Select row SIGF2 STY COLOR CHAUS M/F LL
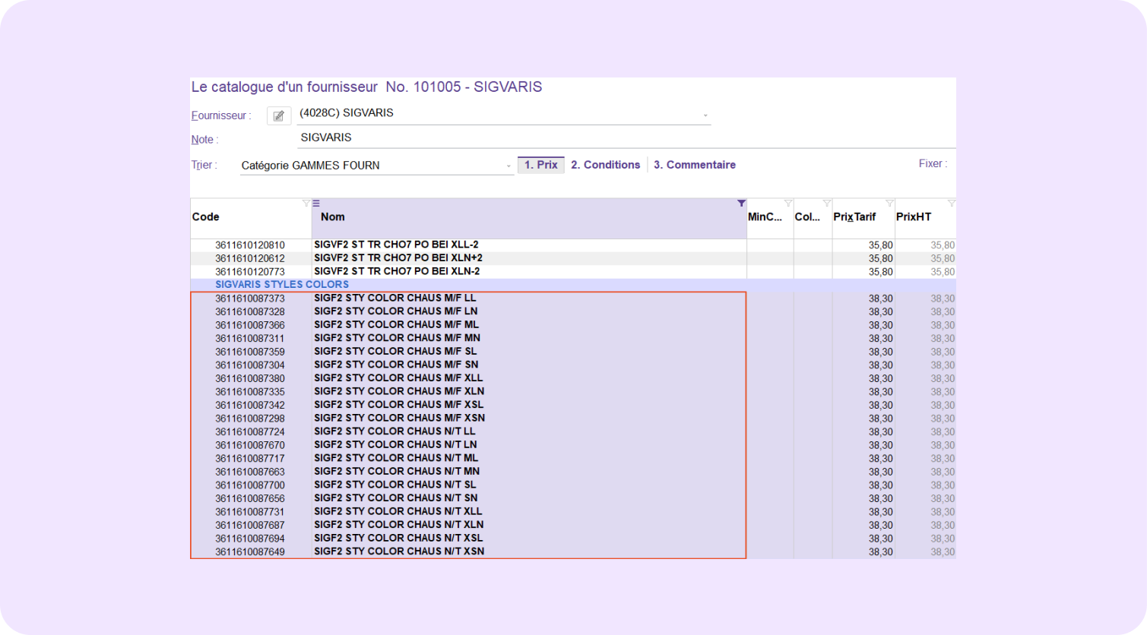This screenshot has height=635, width=1147. click(394, 298)
